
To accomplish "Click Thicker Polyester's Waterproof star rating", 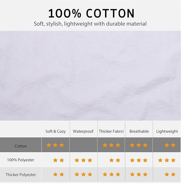I will 83,174.
